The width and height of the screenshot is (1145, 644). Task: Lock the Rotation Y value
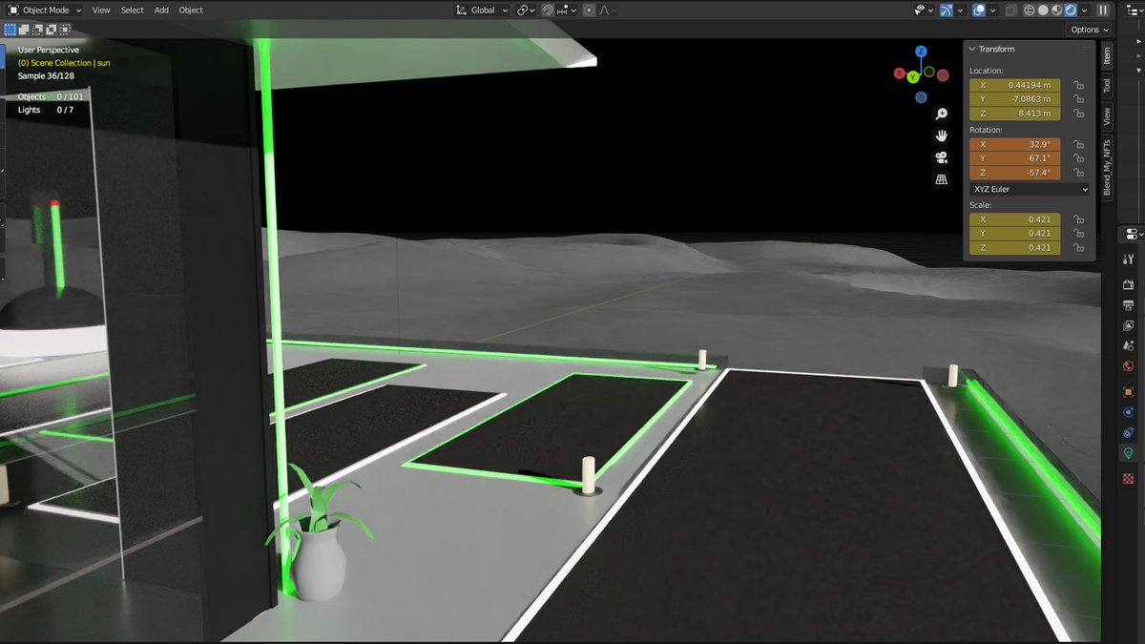click(x=1078, y=158)
